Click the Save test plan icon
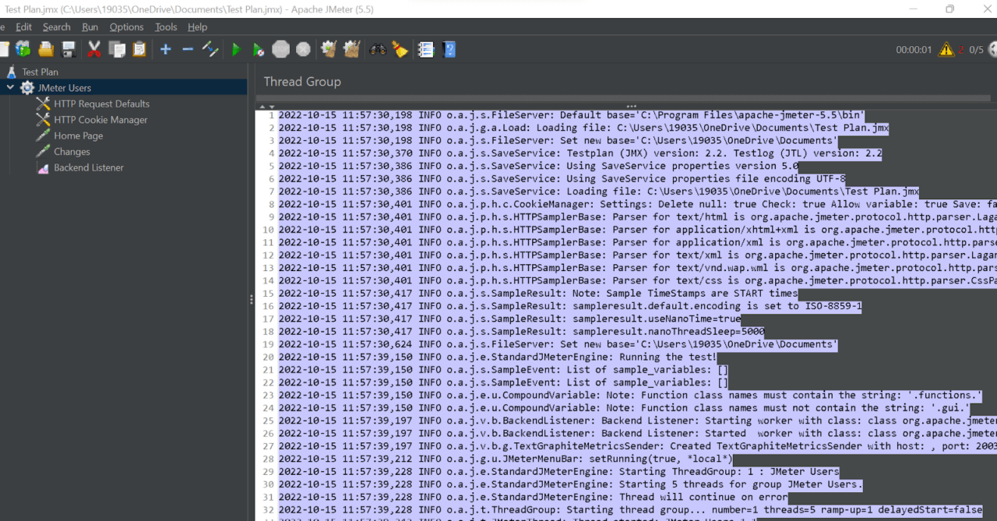Screen dimensions: 997x521 click(69, 48)
